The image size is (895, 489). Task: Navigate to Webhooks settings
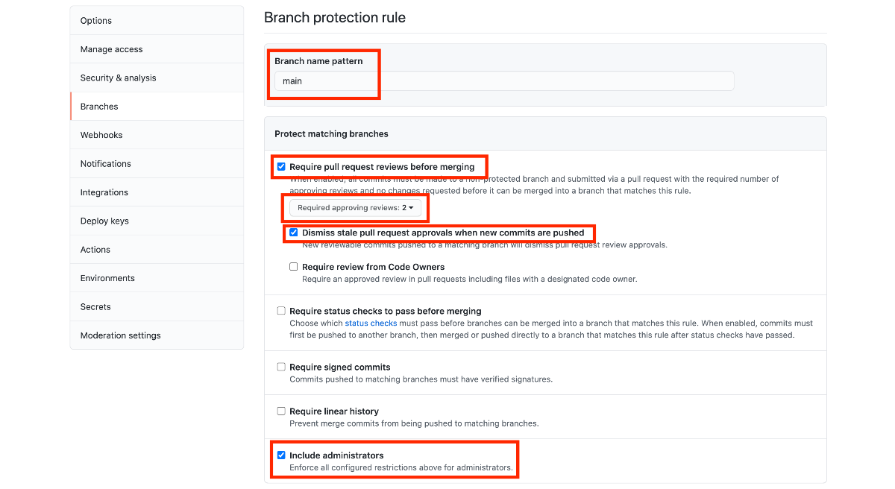click(157, 135)
